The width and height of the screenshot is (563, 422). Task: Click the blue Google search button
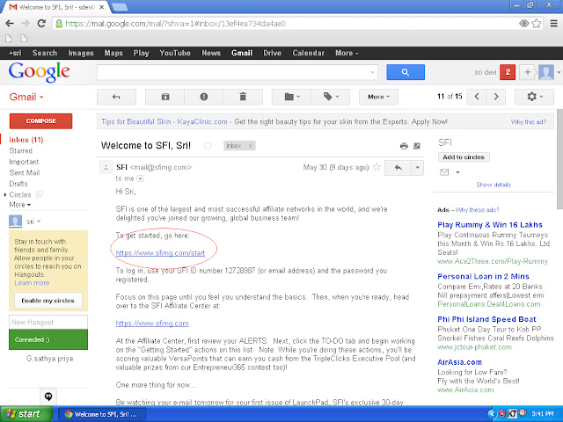(406, 72)
